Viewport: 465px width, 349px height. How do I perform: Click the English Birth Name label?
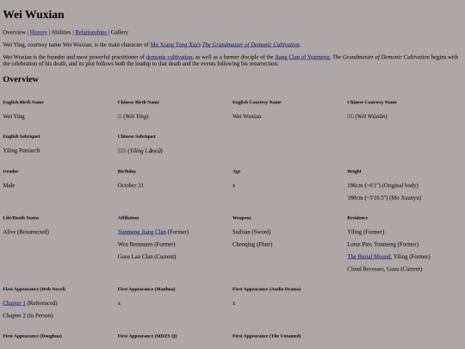click(23, 102)
